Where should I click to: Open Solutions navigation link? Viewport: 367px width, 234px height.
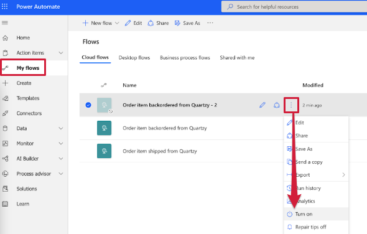27,189
